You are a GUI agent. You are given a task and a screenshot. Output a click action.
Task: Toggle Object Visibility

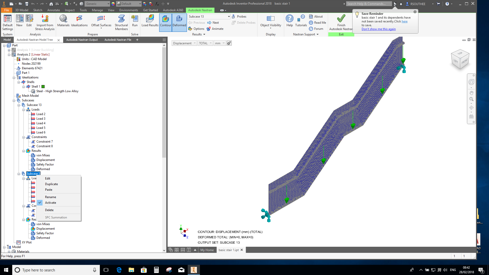[270, 22]
